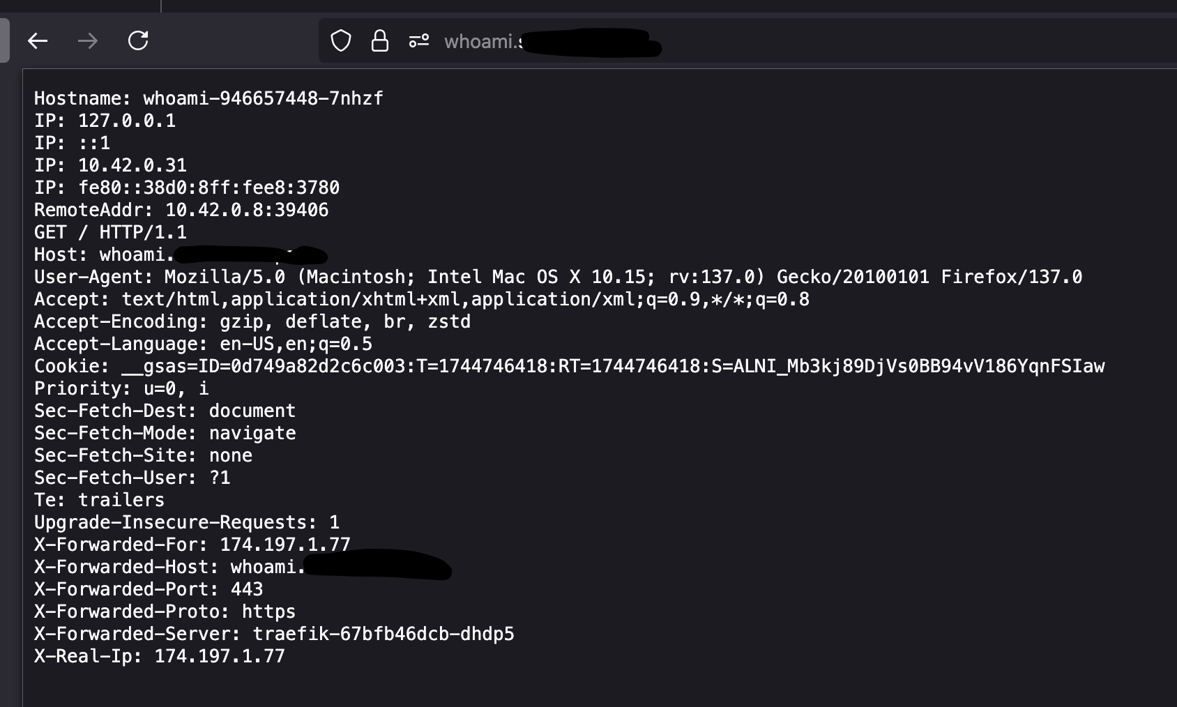Open the tracking protection shield
The image size is (1177, 707).
(x=341, y=41)
